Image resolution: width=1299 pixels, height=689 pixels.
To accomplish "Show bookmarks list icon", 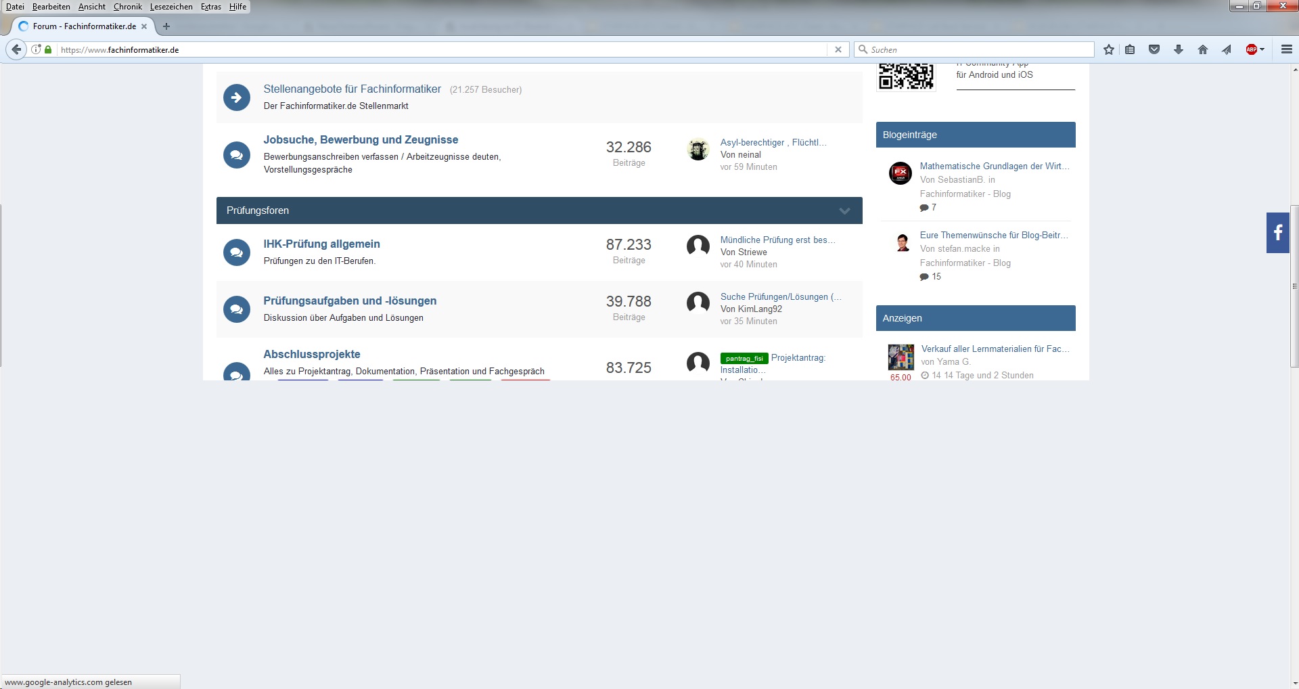I will 1130,49.
